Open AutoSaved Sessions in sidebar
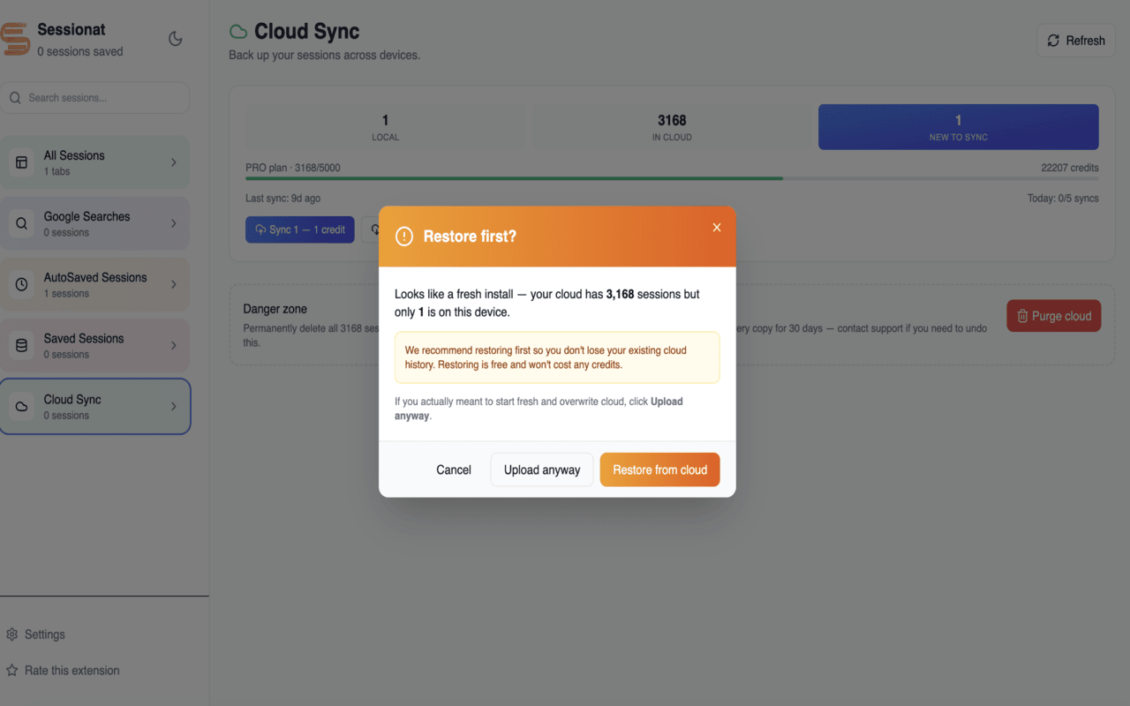This screenshot has height=706, width=1130. tap(94, 284)
